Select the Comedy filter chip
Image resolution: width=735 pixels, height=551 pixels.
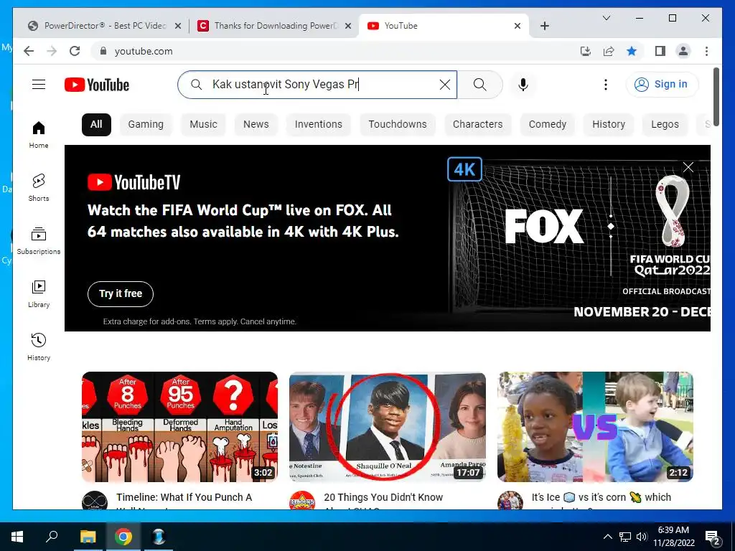click(x=548, y=125)
